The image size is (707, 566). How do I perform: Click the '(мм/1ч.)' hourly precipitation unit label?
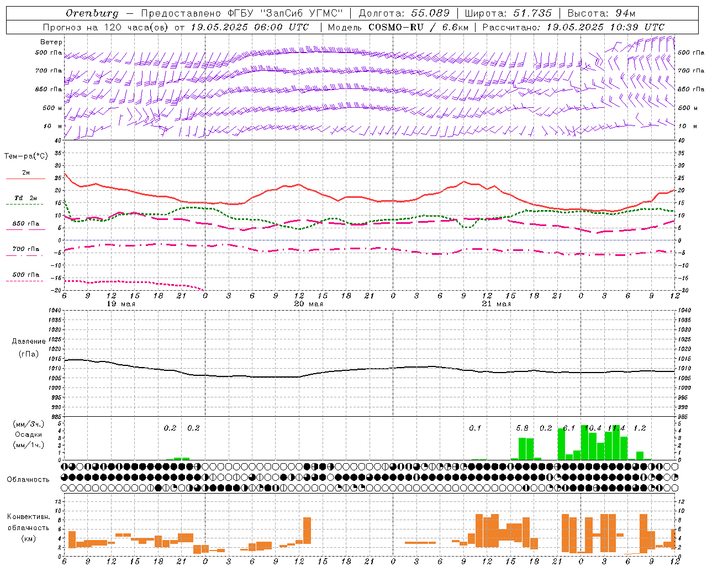(x=29, y=445)
